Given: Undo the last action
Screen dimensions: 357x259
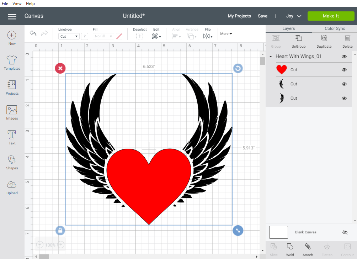Looking at the screenshot, I should 33,33.
